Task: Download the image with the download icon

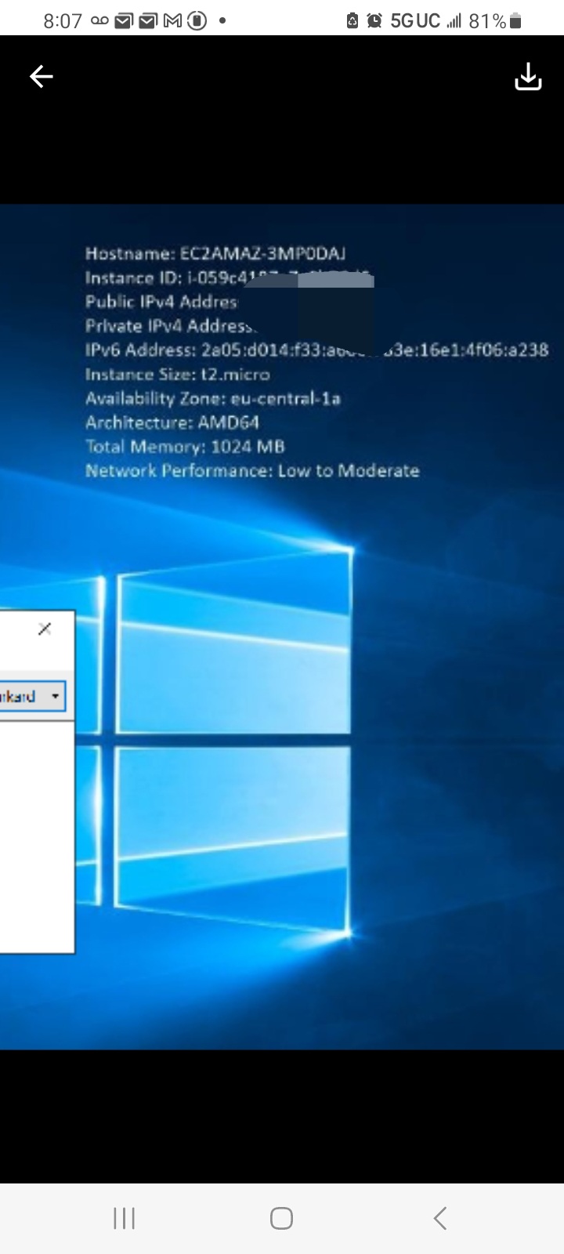Action: pyautogui.click(x=528, y=77)
